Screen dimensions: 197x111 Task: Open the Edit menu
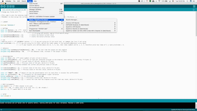[18, 1]
